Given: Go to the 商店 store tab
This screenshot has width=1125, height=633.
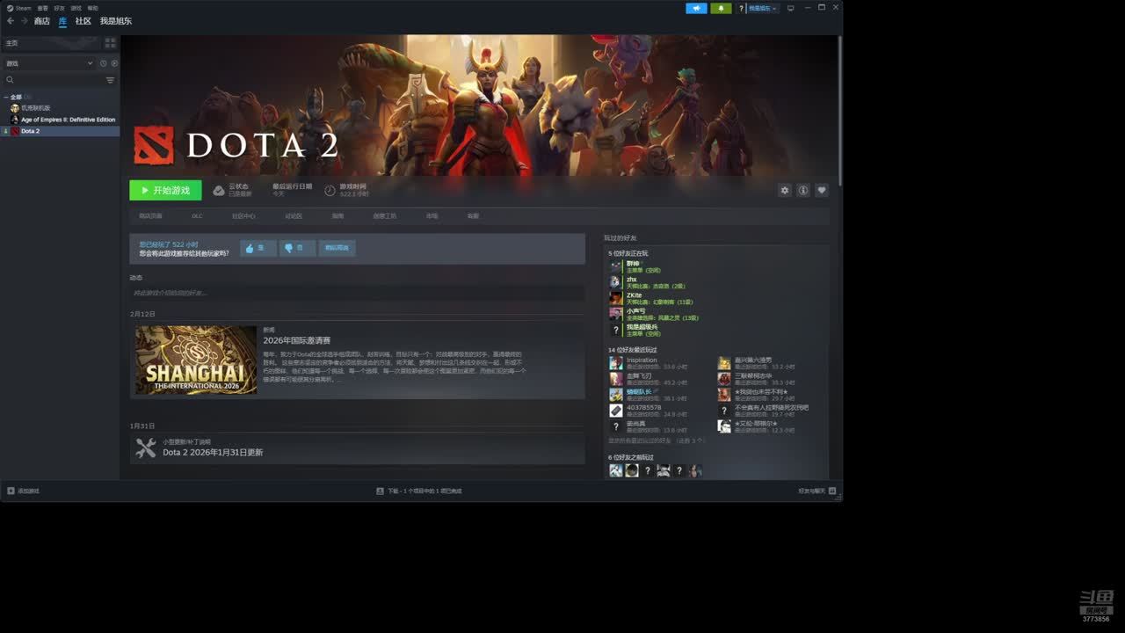Looking at the screenshot, I should pyautogui.click(x=41, y=21).
